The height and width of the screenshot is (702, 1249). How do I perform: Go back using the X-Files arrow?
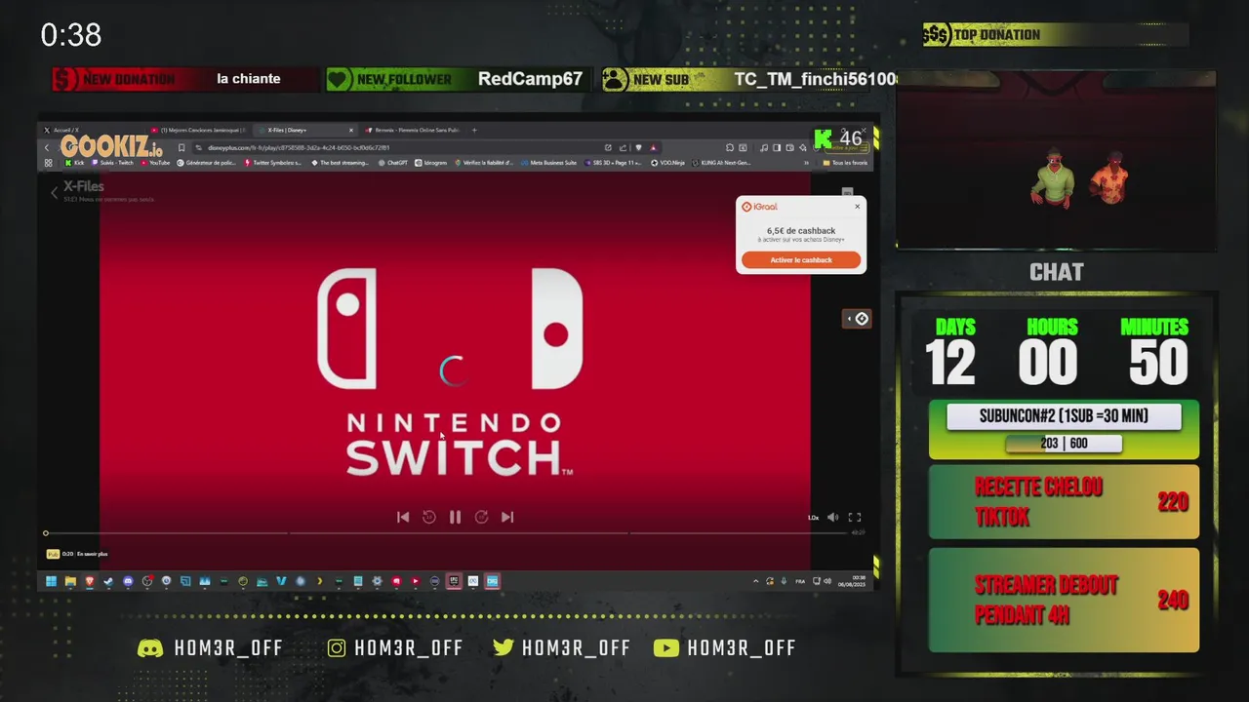(55, 192)
